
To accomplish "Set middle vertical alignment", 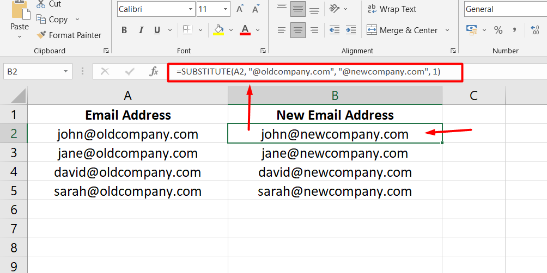I will coord(298,9).
